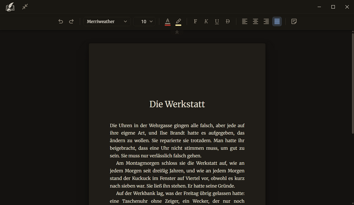Maximize the window
Screen dimensions: 354x205
(x=333, y=7)
